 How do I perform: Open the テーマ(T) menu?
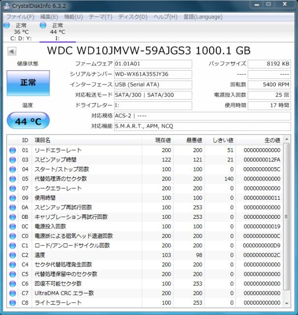(100, 17)
